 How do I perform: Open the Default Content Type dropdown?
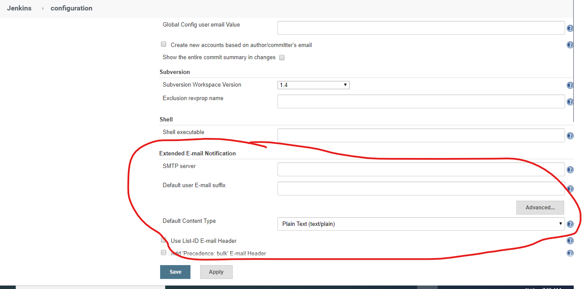coord(421,224)
